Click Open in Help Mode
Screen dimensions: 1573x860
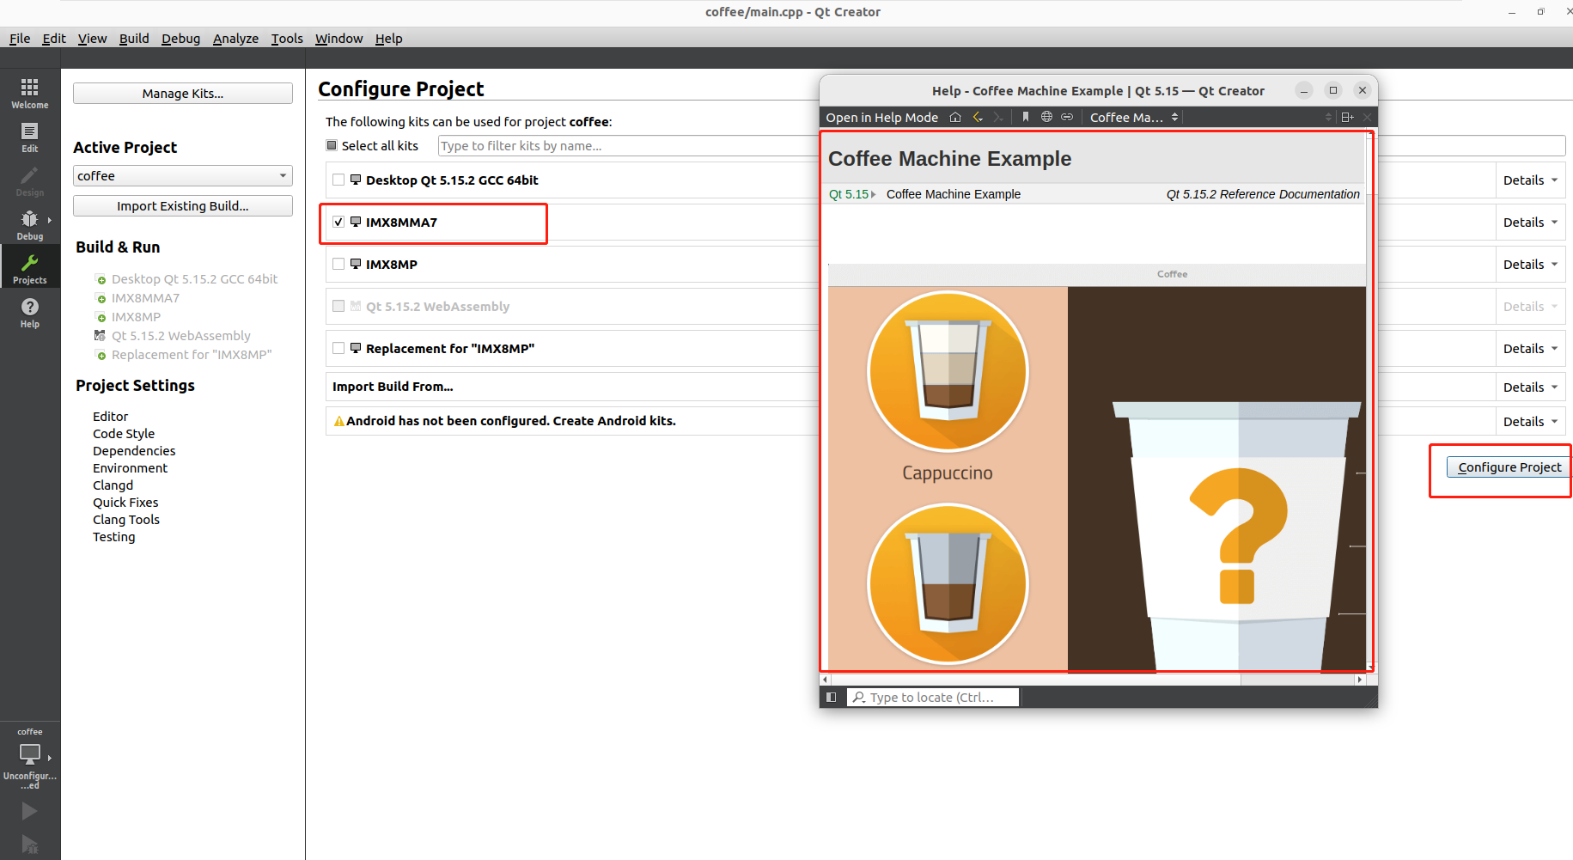pos(881,117)
